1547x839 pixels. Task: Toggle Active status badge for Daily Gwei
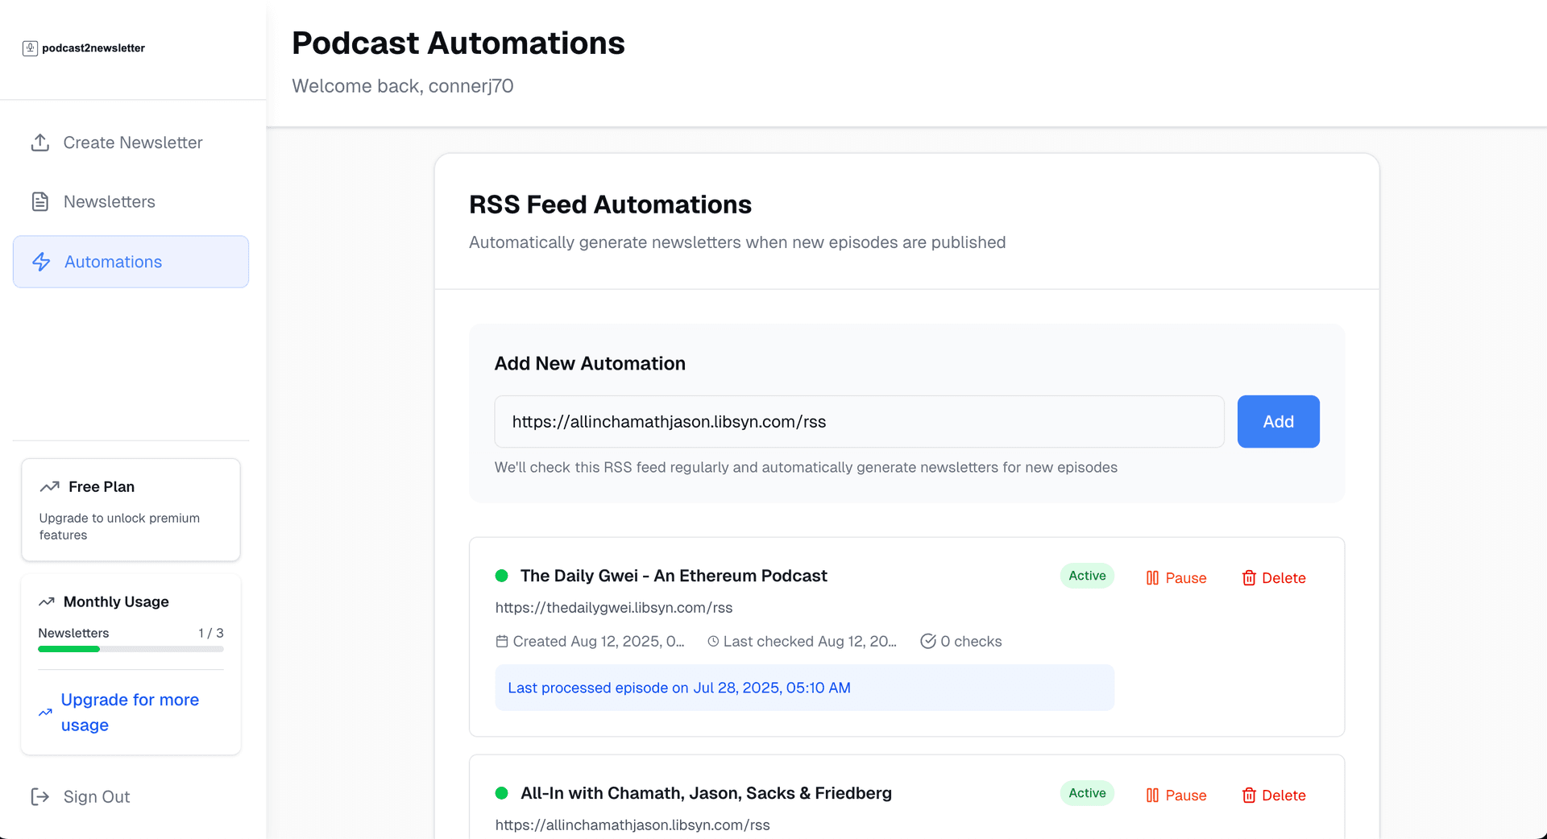(x=1087, y=576)
